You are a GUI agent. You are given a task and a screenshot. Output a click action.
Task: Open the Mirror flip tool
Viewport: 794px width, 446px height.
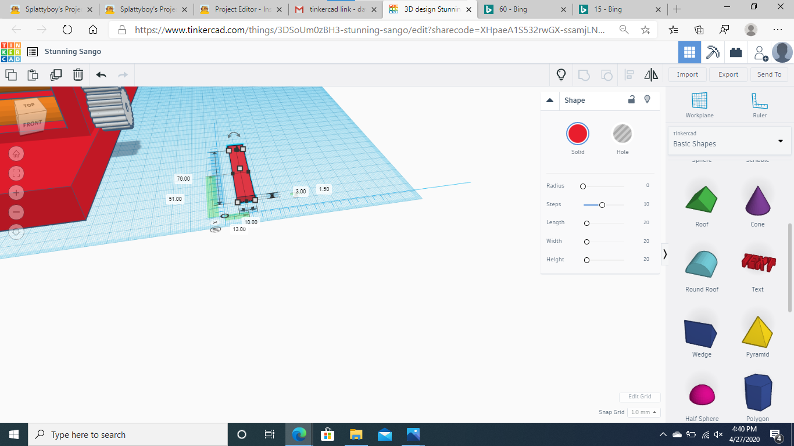651,74
